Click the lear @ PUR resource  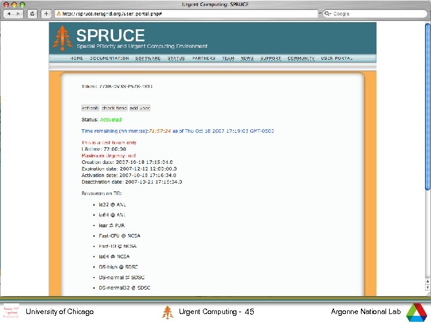pyautogui.click(x=112, y=226)
